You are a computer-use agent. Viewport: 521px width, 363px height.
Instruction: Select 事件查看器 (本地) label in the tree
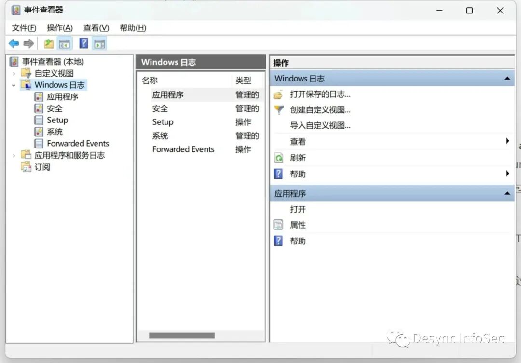tap(53, 61)
